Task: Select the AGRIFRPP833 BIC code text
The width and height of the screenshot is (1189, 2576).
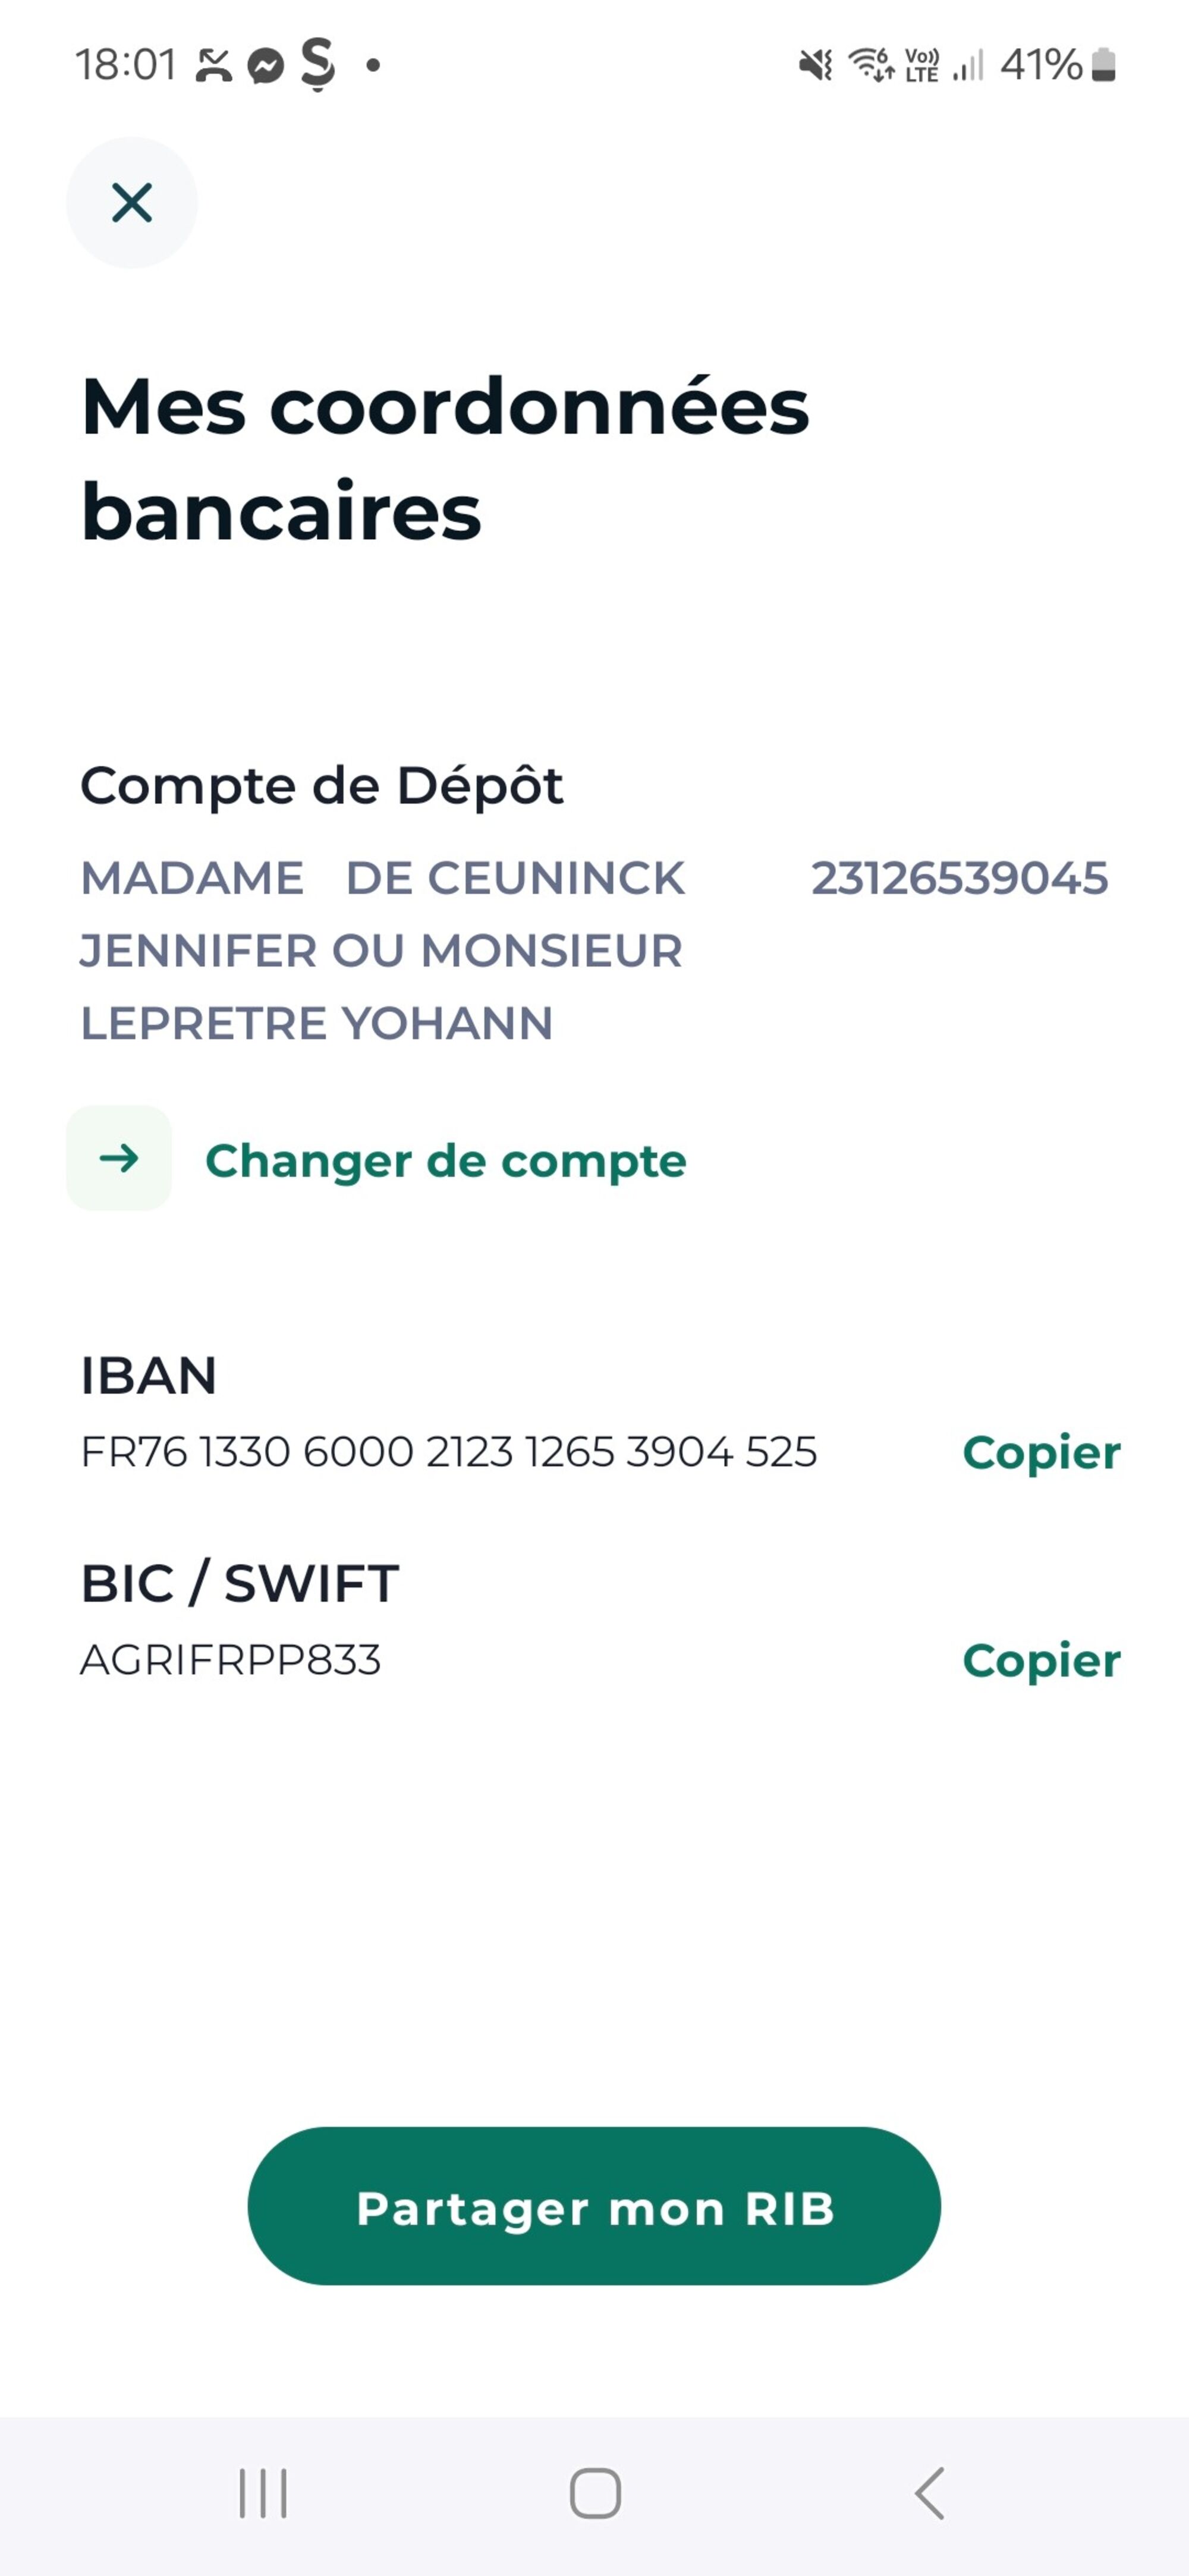Action: tap(230, 1660)
